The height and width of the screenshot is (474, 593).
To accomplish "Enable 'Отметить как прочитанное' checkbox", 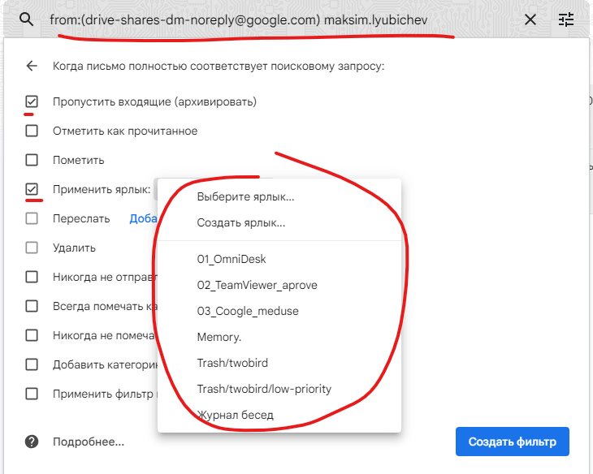I will (x=32, y=131).
